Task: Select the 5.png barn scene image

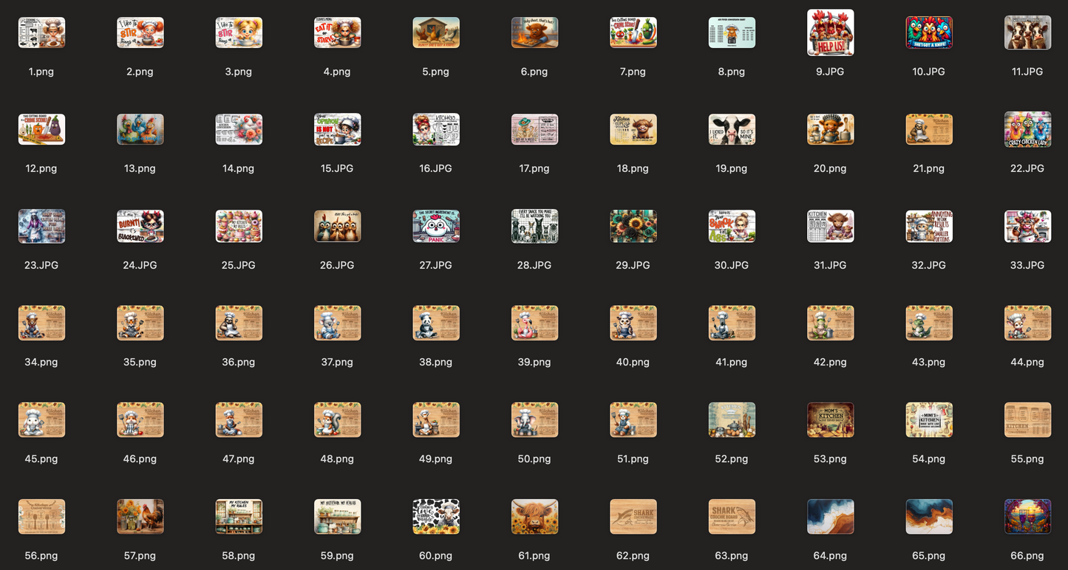Action: pos(435,32)
